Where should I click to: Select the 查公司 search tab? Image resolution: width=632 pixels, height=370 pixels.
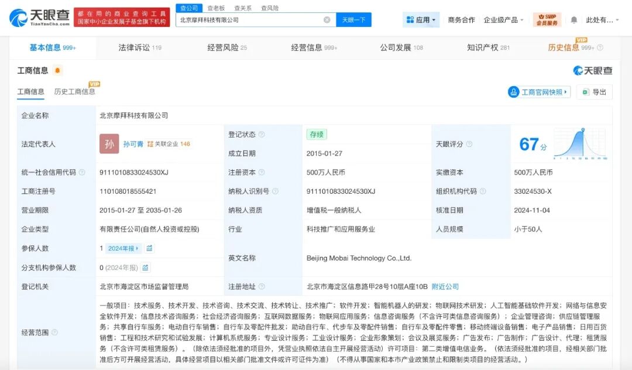point(189,8)
